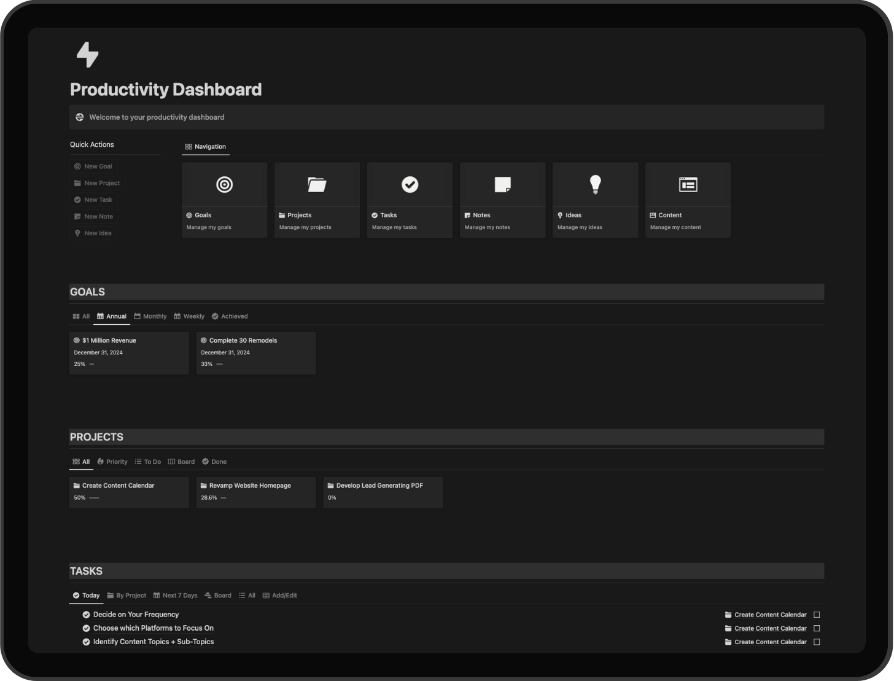The image size is (894, 681).
Task: Open the Notes sticky note icon
Action: [502, 185]
